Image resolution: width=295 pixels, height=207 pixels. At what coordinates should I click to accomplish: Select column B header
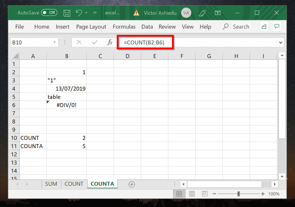pyautogui.click(x=67, y=56)
